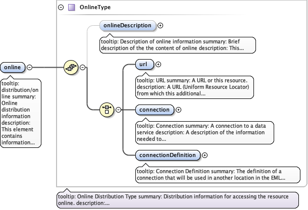Click the purple OnlineType complex type icon
308x210 pixels.
(x=72, y=8)
